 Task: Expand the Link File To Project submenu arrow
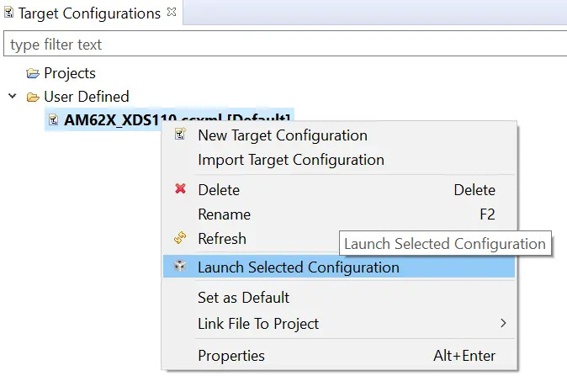(x=503, y=324)
